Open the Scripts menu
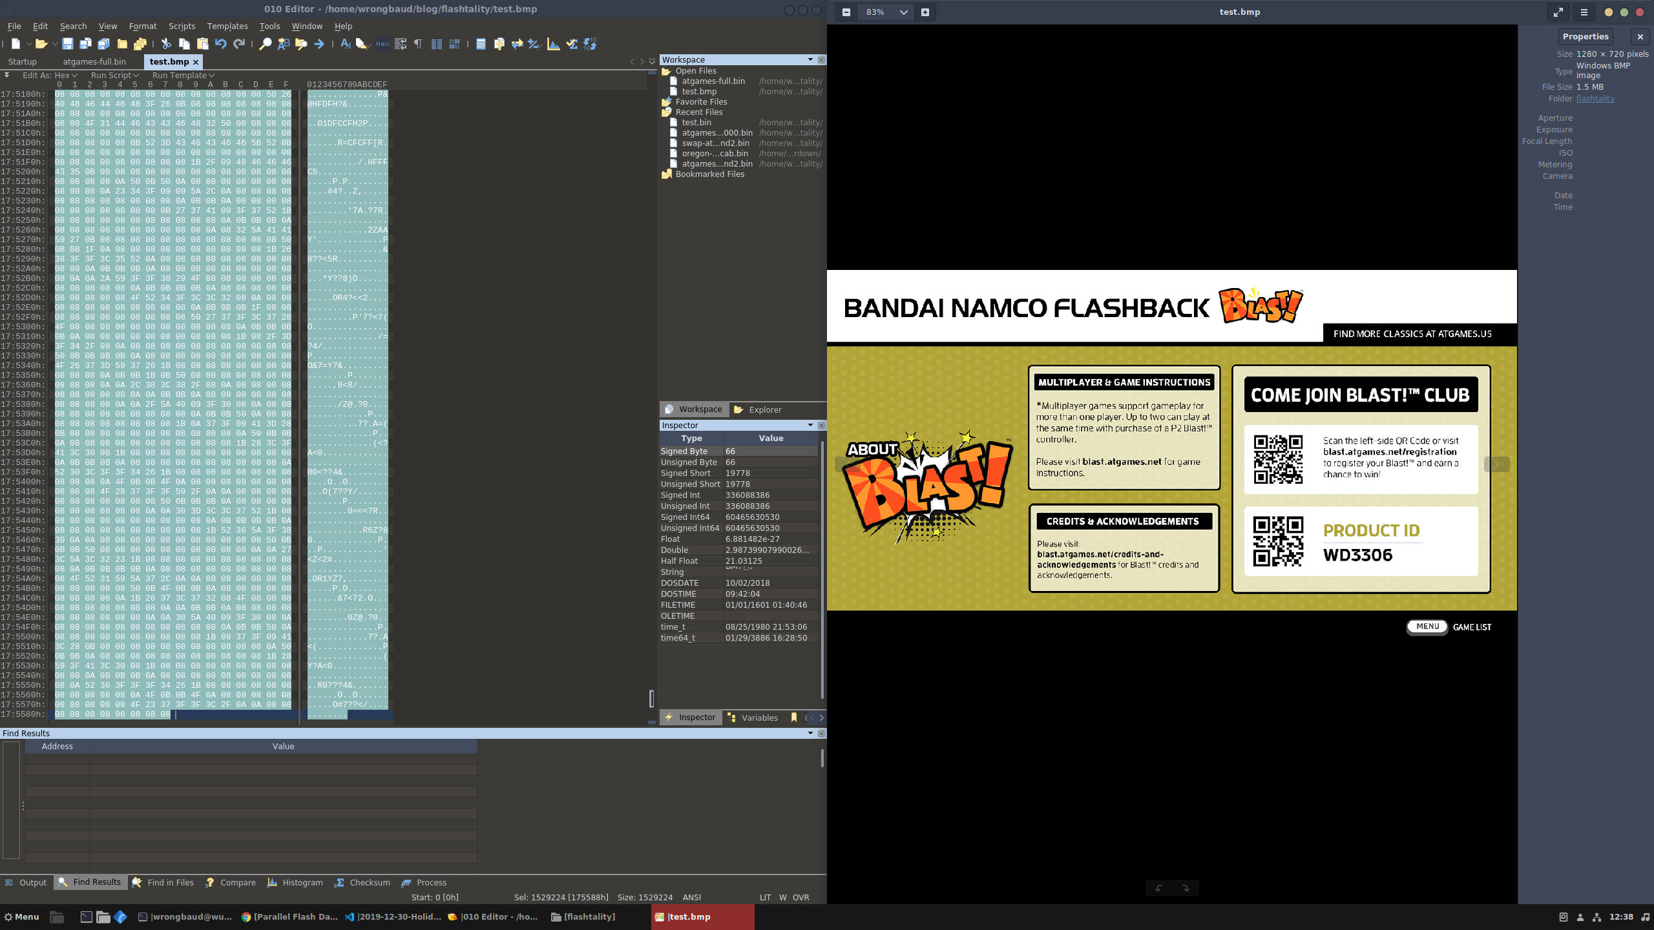This screenshot has width=1654, height=930. 182,26
